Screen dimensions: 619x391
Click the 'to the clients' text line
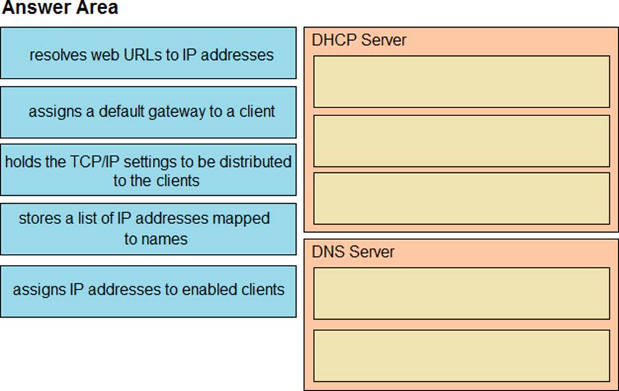[x=156, y=180]
